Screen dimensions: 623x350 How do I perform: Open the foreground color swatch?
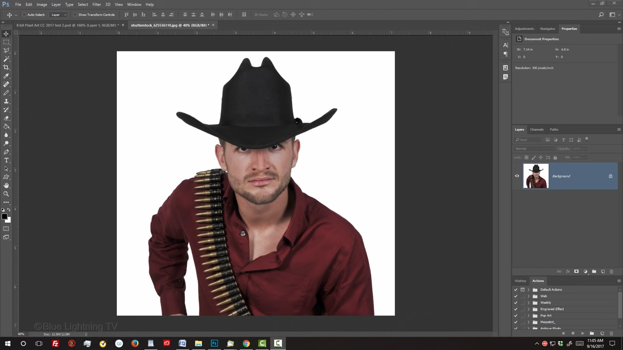[x=5, y=216]
